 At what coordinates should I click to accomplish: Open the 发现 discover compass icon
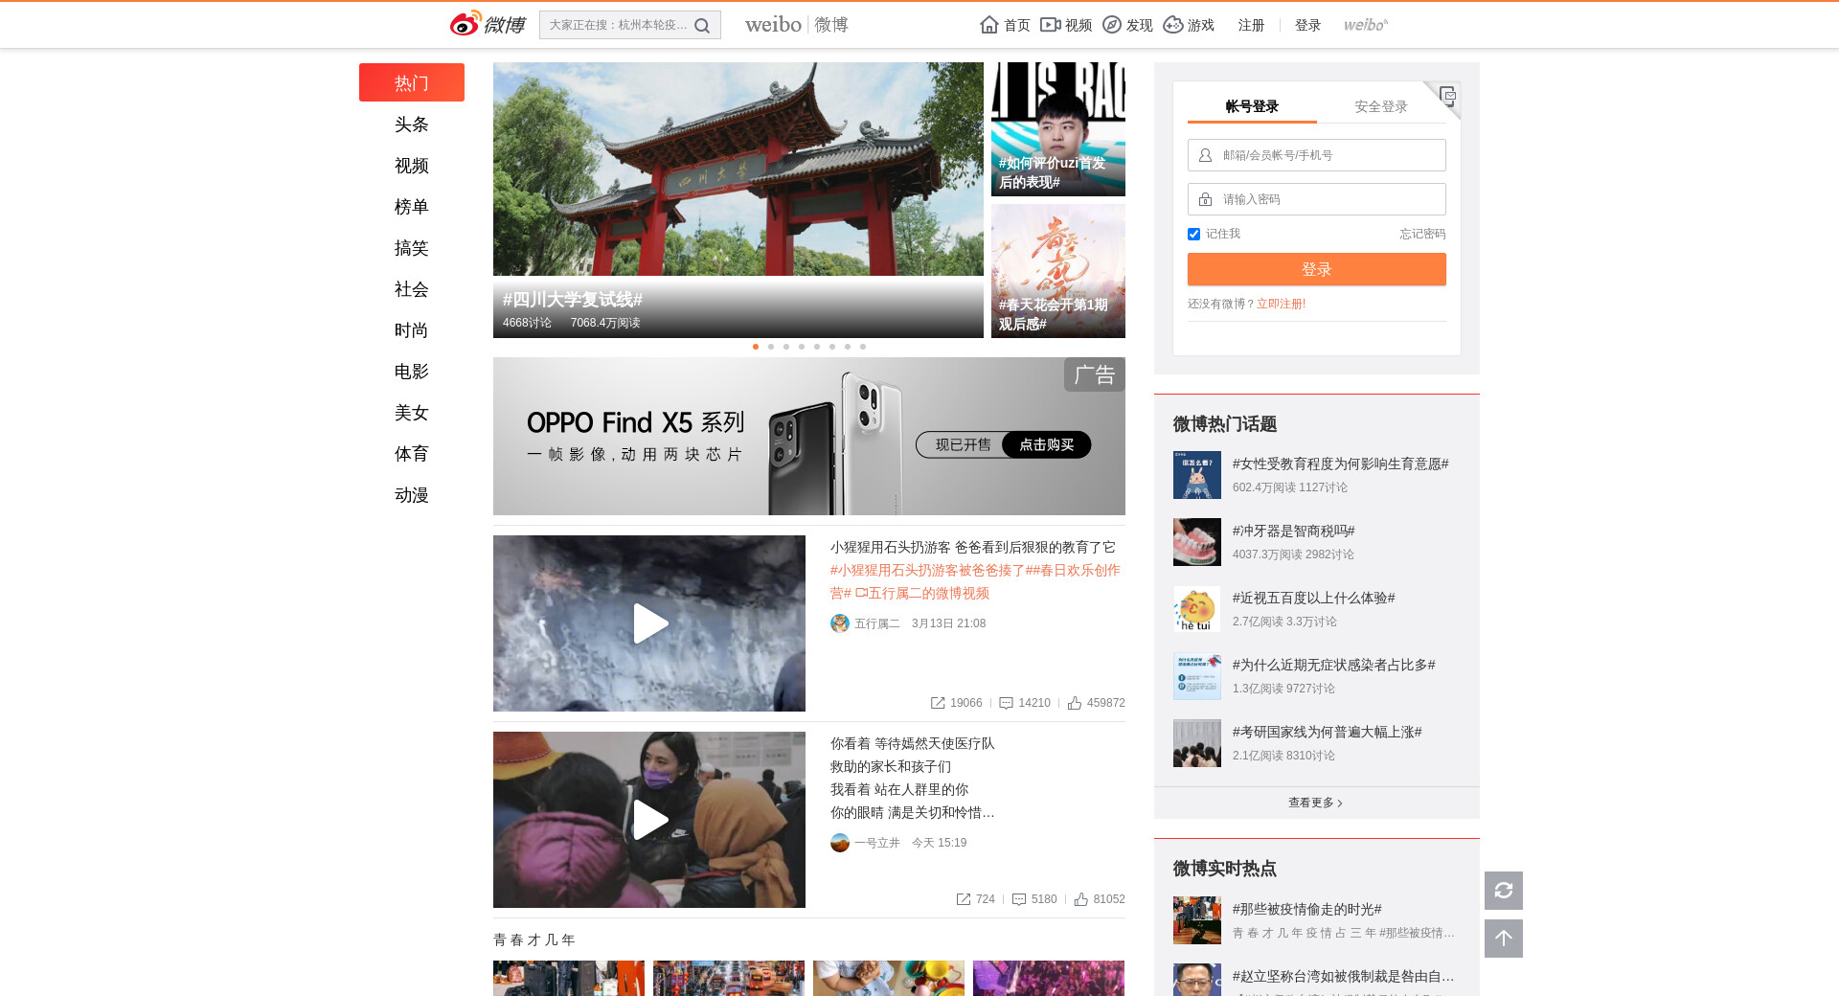1112,25
